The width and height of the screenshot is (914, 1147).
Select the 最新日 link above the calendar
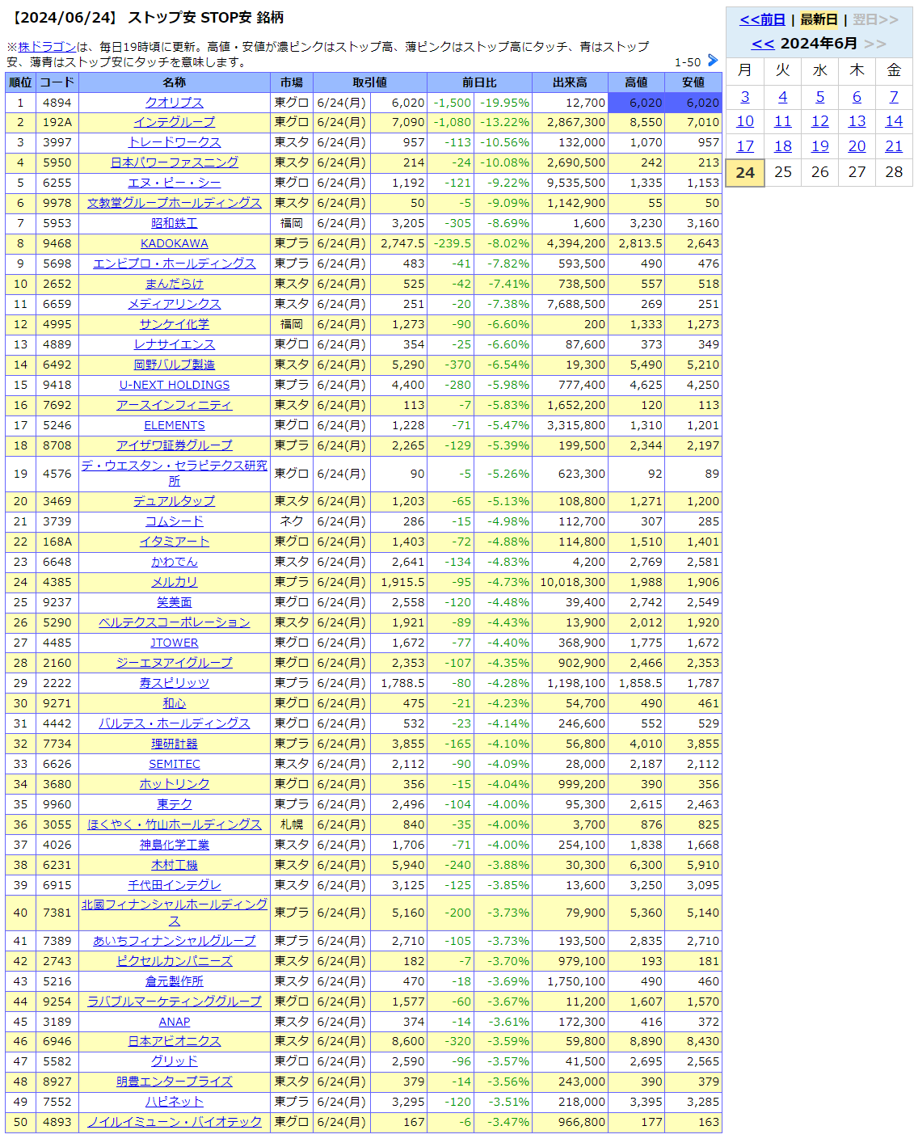tap(819, 19)
